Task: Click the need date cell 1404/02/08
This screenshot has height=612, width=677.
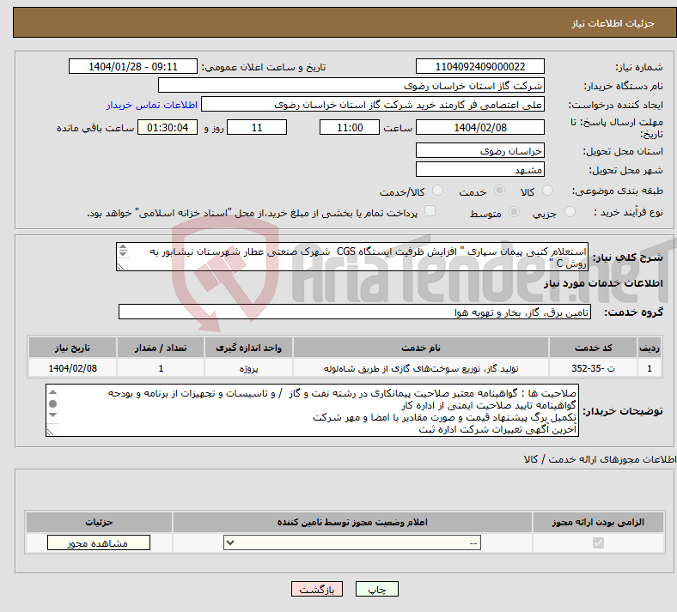Action: point(72,368)
